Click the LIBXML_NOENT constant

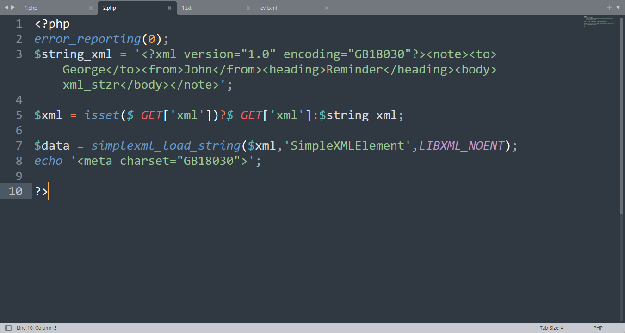coord(462,146)
